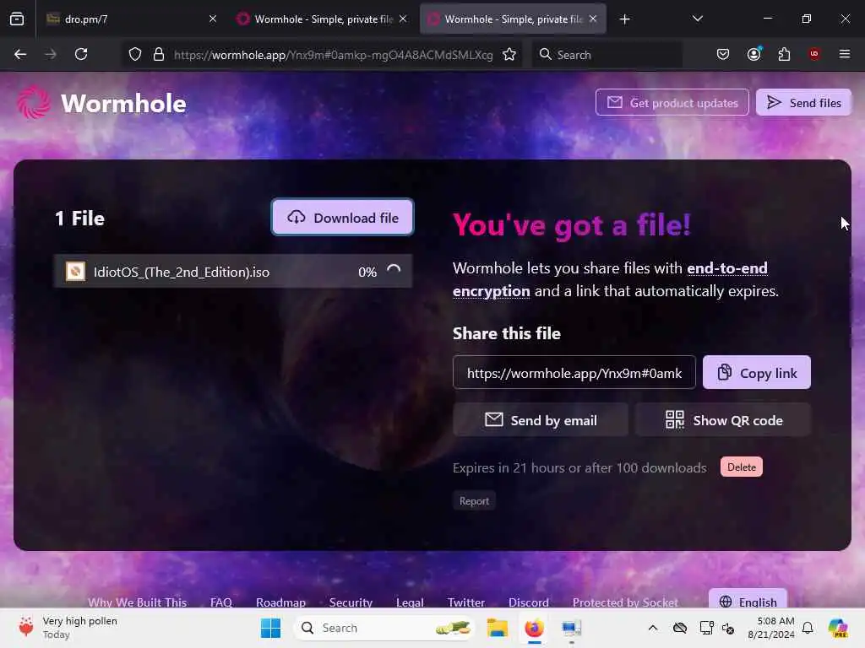Open Why We Built This link
Image resolution: width=865 pixels, height=648 pixels.
point(138,602)
